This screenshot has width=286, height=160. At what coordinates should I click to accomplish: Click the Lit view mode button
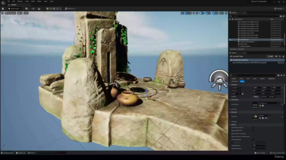click(x=20, y=13)
